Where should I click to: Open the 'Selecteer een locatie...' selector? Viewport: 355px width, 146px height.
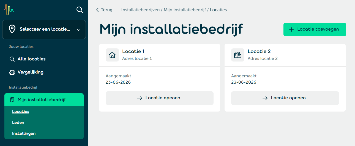point(44,29)
